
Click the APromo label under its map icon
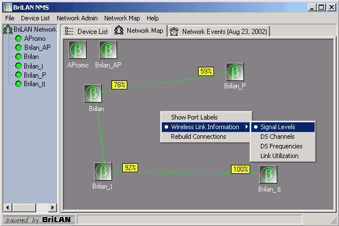(78, 65)
